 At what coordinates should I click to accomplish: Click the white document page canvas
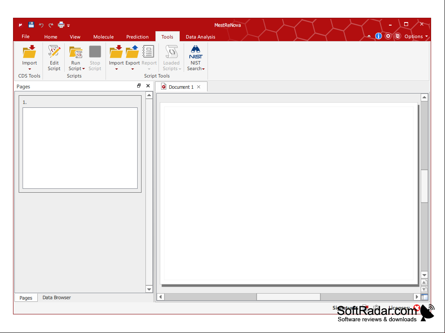pyautogui.click(x=289, y=194)
